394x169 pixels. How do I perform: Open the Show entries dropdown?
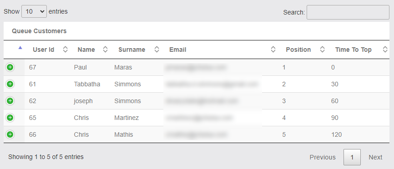34,11
